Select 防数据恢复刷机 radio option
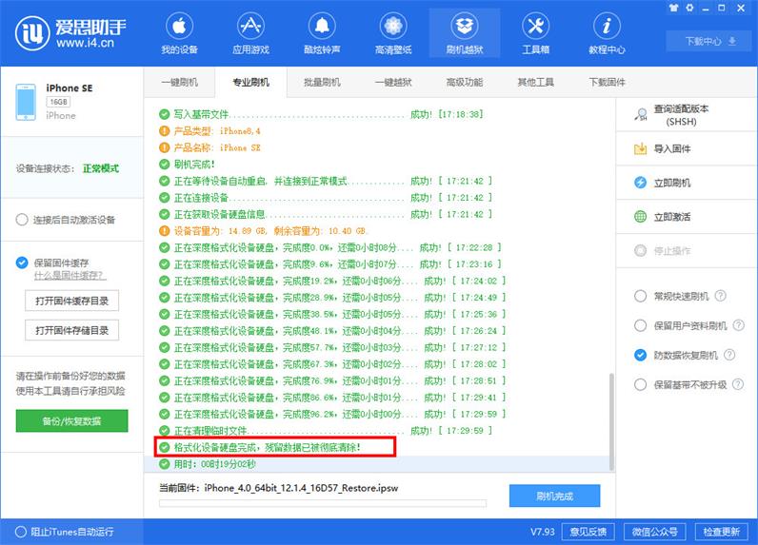758x545 pixels. click(640, 355)
